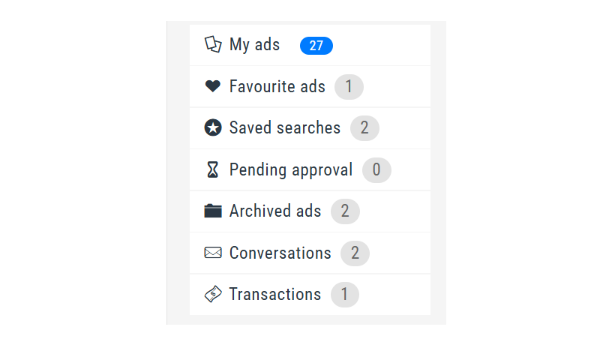612x345 pixels.
Task: View Pending approval ads
Action: point(310,169)
